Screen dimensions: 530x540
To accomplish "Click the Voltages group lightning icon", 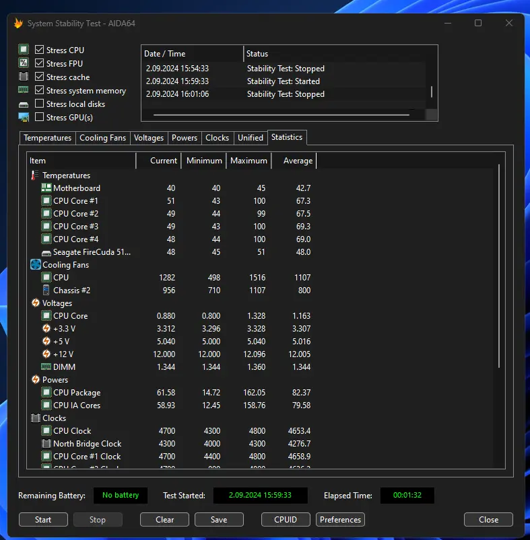I will click(x=36, y=303).
